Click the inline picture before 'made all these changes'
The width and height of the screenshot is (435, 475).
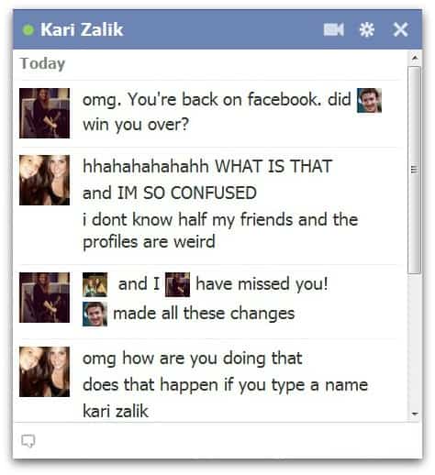coord(95,314)
